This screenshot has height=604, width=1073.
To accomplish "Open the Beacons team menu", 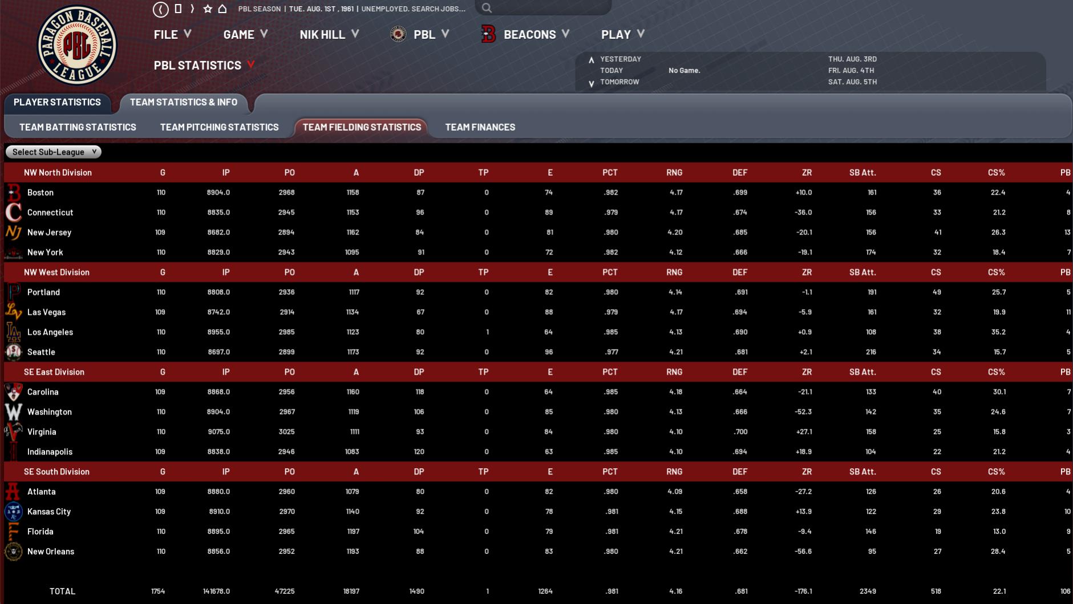I will pos(525,35).
